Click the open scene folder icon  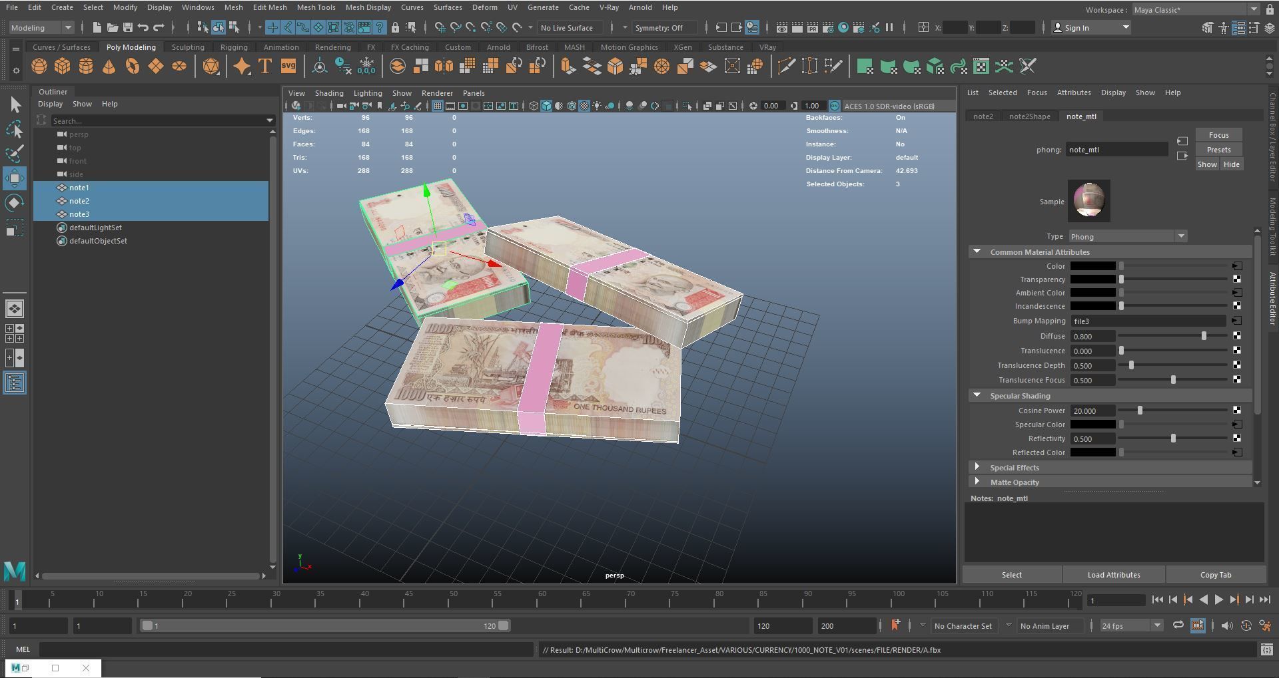(x=112, y=27)
